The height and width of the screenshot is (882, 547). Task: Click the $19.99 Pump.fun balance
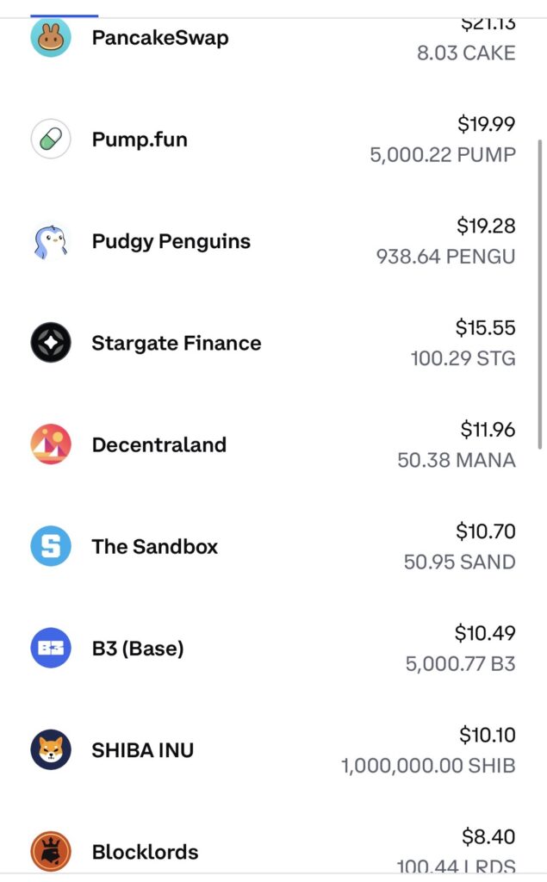point(487,124)
